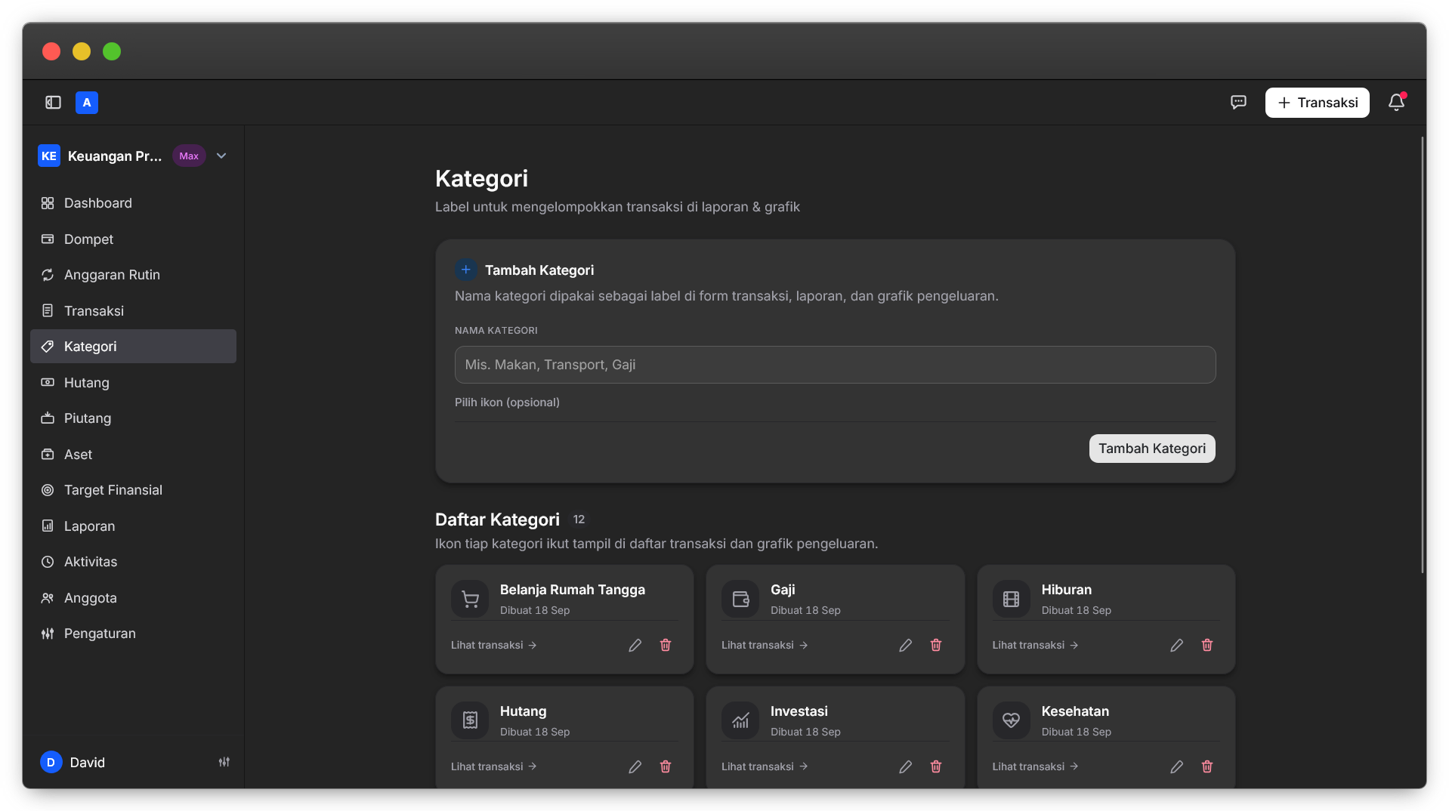Viewport: 1449px width, 811px height.
Task: Select Kategori sidebar item
Action: point(133,347)
